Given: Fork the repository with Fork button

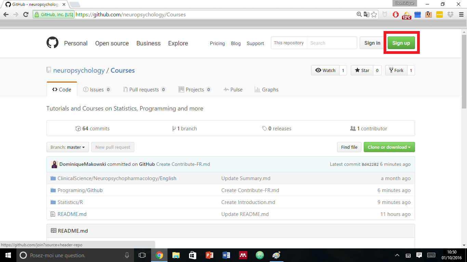Looking at the screenshot, I should click(x=396, y=70).
